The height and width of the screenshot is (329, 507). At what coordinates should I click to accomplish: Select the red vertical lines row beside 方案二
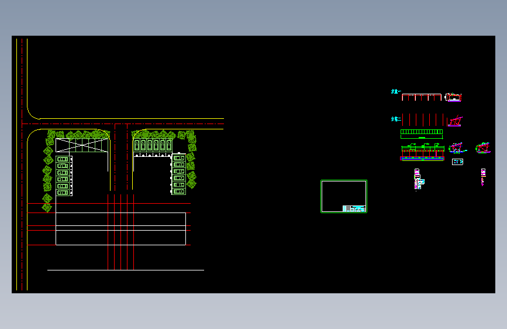(423, 120)
